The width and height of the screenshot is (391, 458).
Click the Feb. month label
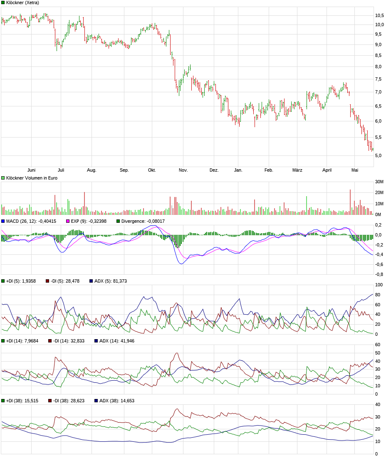pyautogui.click(x=268, y=170)
